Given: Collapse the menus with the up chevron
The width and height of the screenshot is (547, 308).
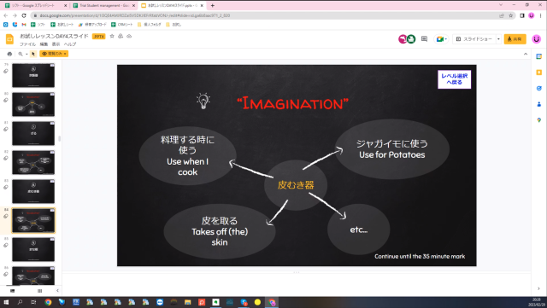Looking at the screenshot, I should point(526,54).
